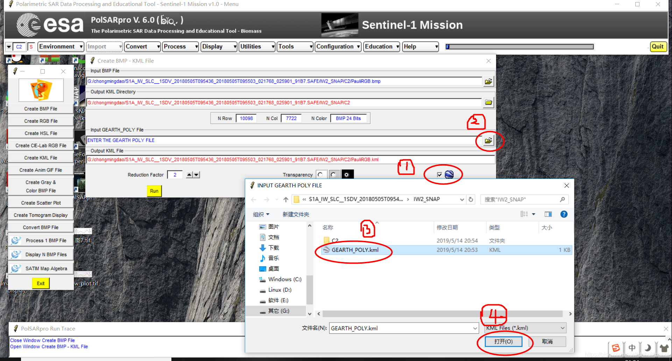This screenshot has height=361, width=672.
Task: Click the Display N BMP Files icon
Action: (16, 255)
